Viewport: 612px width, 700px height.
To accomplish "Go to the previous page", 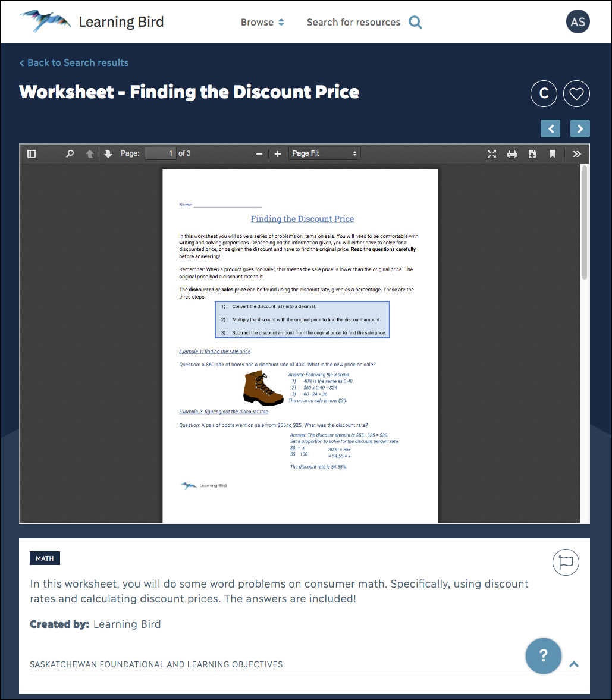I will [89, 153].
